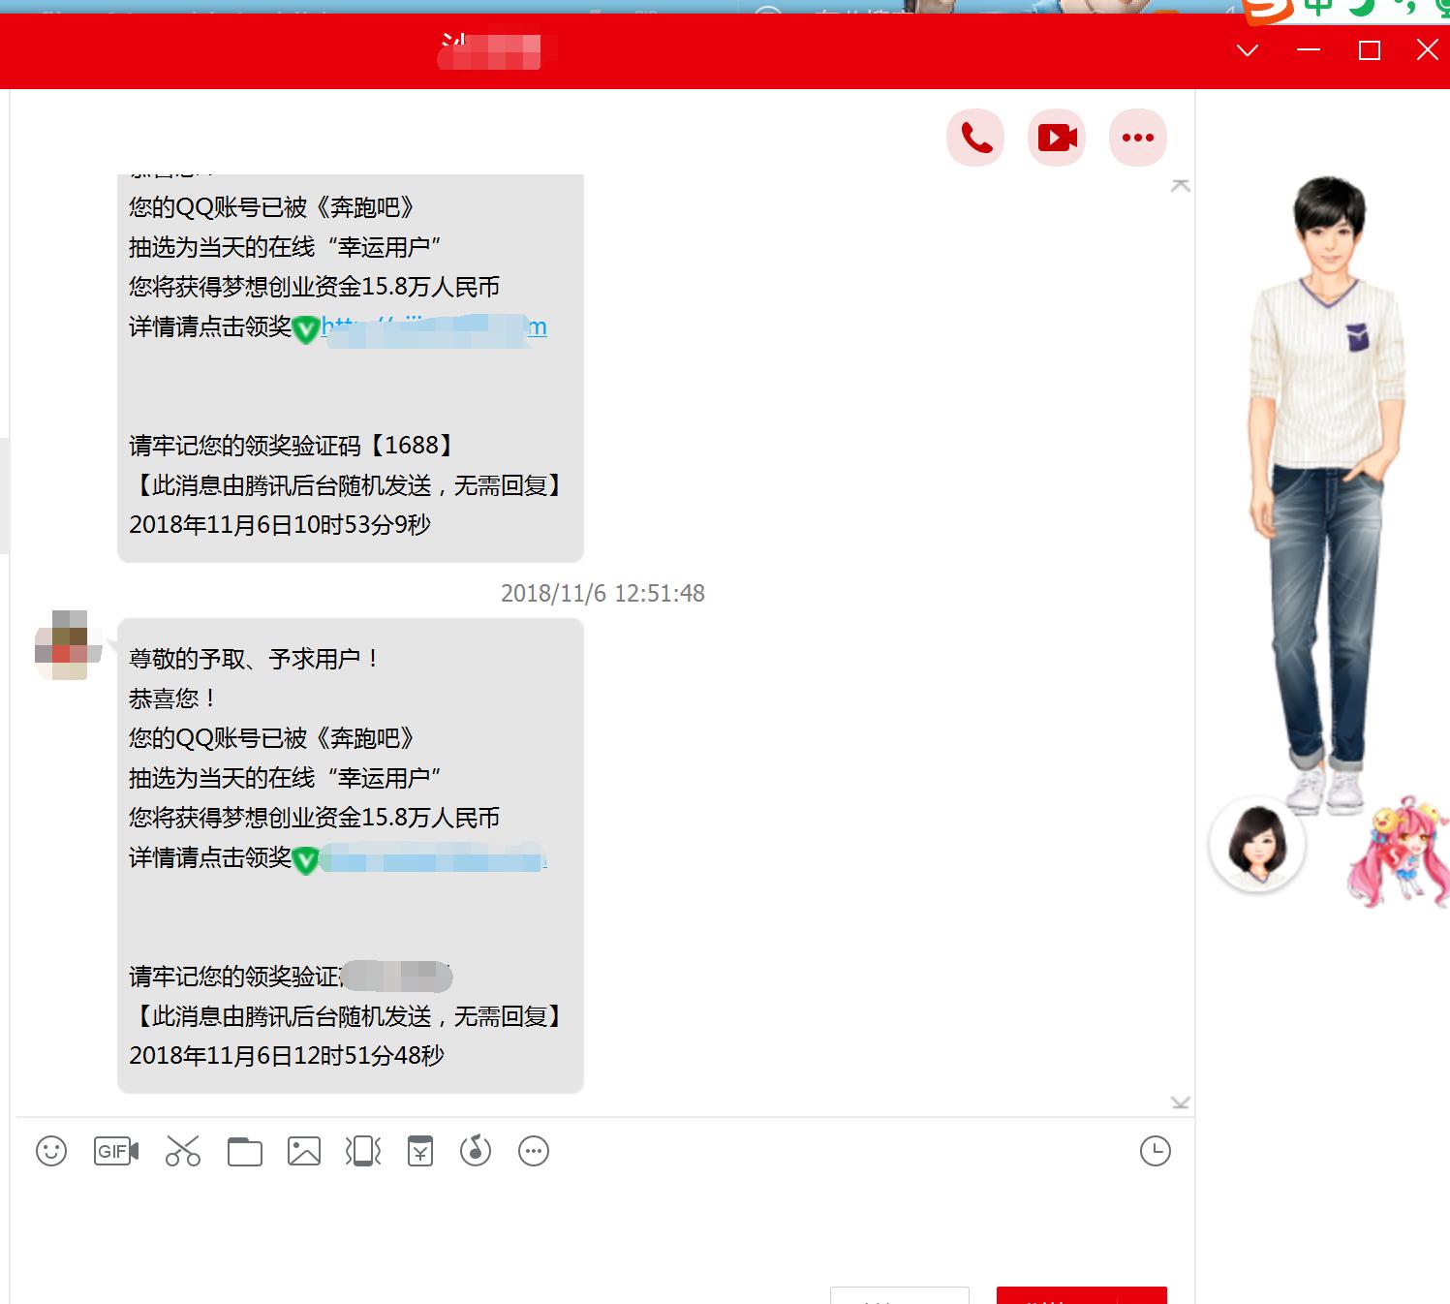Image resolution: width=1450 pixels, height=1304 pixels.
Task: Open the emoji picker
Action: [x=50, y=1152]
